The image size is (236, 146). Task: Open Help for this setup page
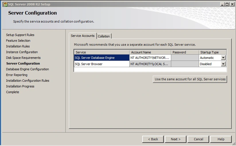click(x=221, y=139)
